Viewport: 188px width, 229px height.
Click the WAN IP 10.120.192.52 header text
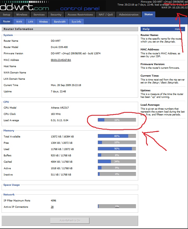pos(174,7)
